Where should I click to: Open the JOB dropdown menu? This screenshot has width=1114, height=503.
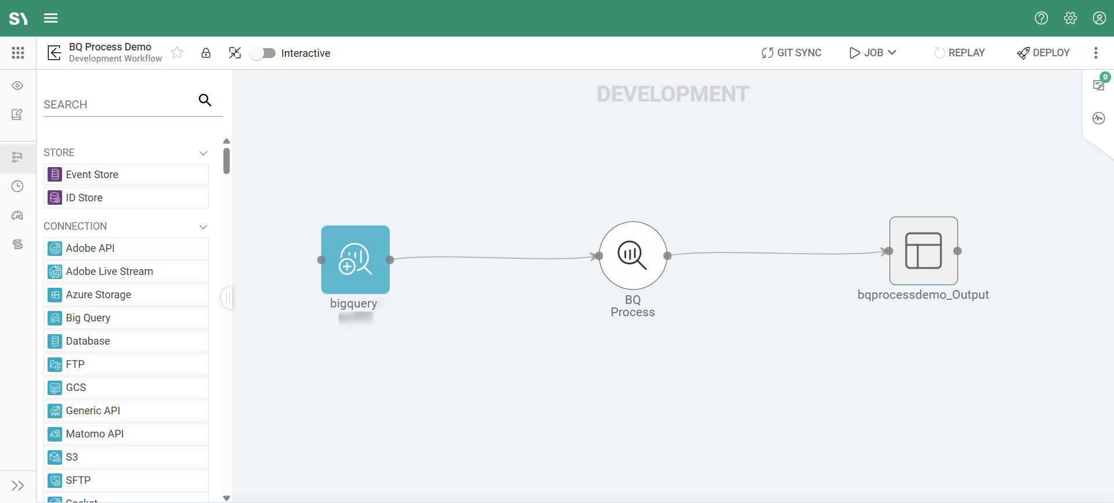pos(873,53)
